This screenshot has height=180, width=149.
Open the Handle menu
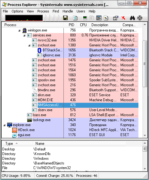pos(68,11)
